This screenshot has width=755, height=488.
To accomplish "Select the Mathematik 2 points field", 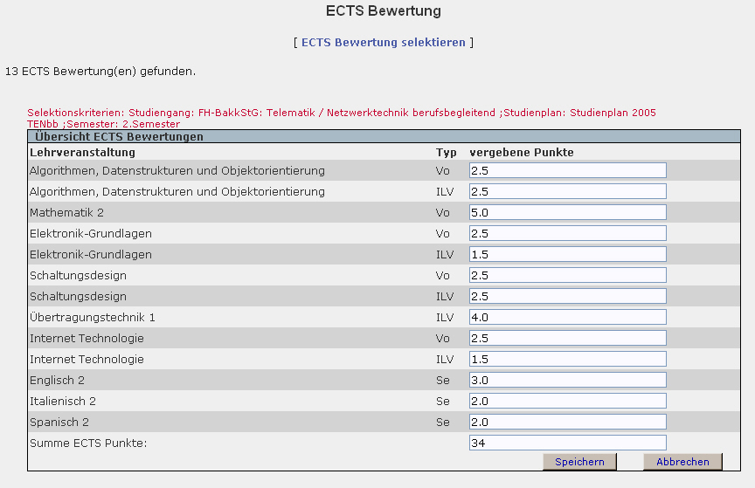I will [568, 212].
